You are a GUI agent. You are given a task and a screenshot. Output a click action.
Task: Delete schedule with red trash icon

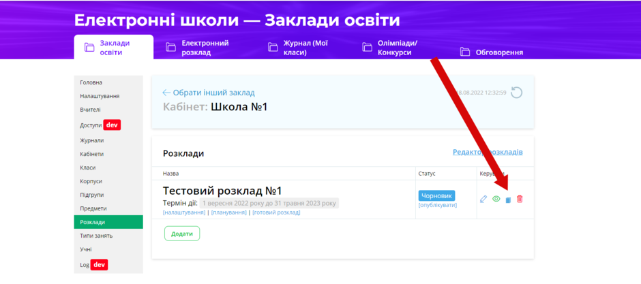pyautogui.click(x=520, y=199)
